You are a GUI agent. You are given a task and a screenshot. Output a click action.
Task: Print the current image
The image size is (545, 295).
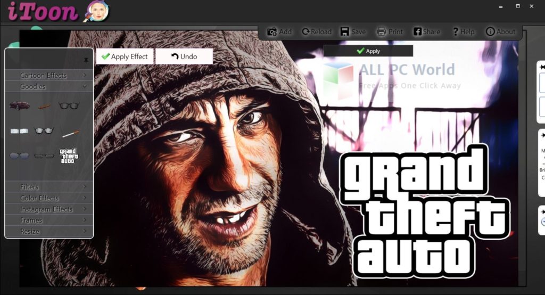390,31
